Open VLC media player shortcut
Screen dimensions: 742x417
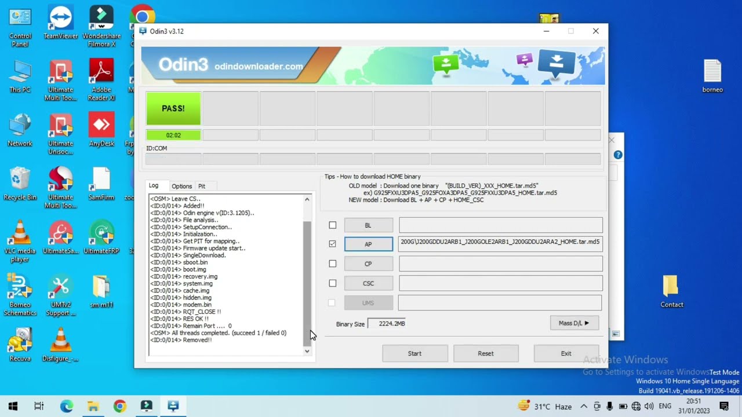20,242
